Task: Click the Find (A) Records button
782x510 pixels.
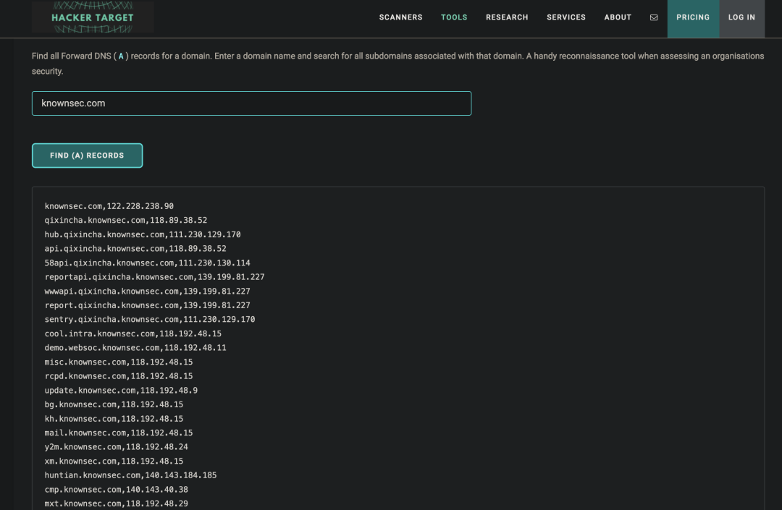Action: click(88, 156)
